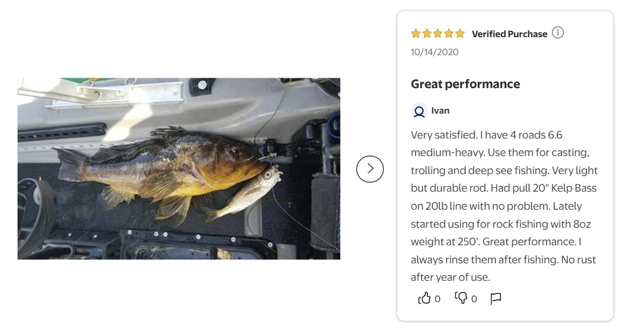Click the last gold star
Viewport: 618px width, 335px height.
point(460,33)
